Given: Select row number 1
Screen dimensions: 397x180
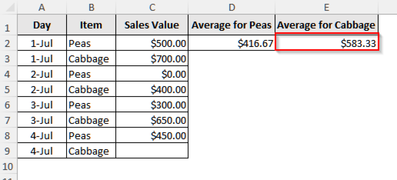Looking at the screenshot, I should pyautogui.click(x=9, y=25).
